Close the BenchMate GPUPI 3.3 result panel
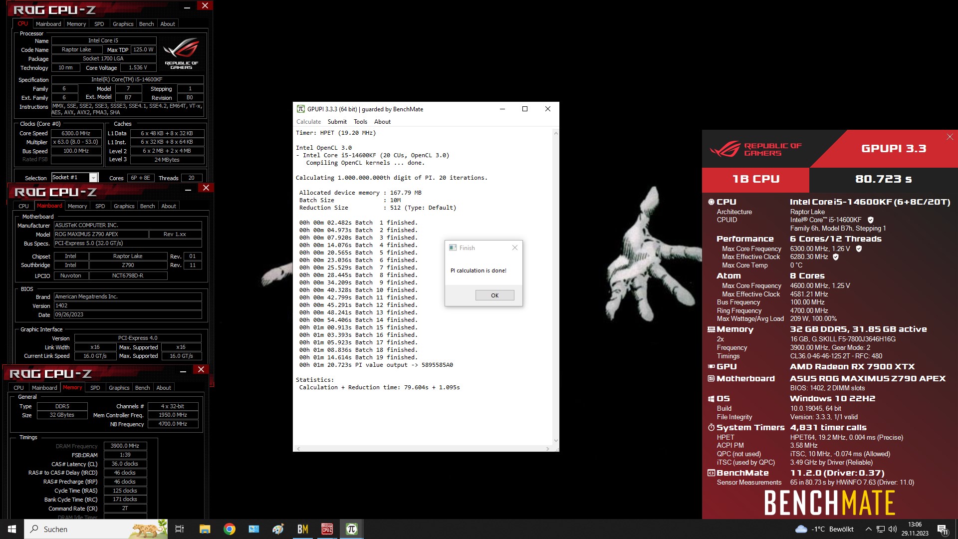This screenshot has width=958, height=539. [x=950, y=137]
